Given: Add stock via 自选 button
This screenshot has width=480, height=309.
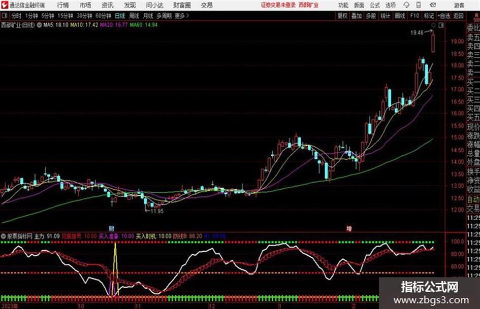Looking at the screenshot, I should pos(444,16).
